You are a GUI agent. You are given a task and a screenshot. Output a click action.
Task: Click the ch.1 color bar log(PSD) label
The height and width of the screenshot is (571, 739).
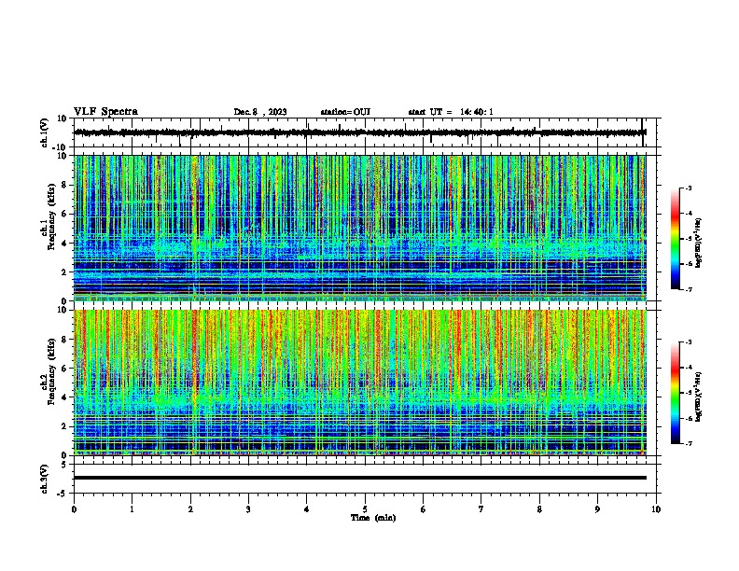pyautogui.click(x=699, y=243)
